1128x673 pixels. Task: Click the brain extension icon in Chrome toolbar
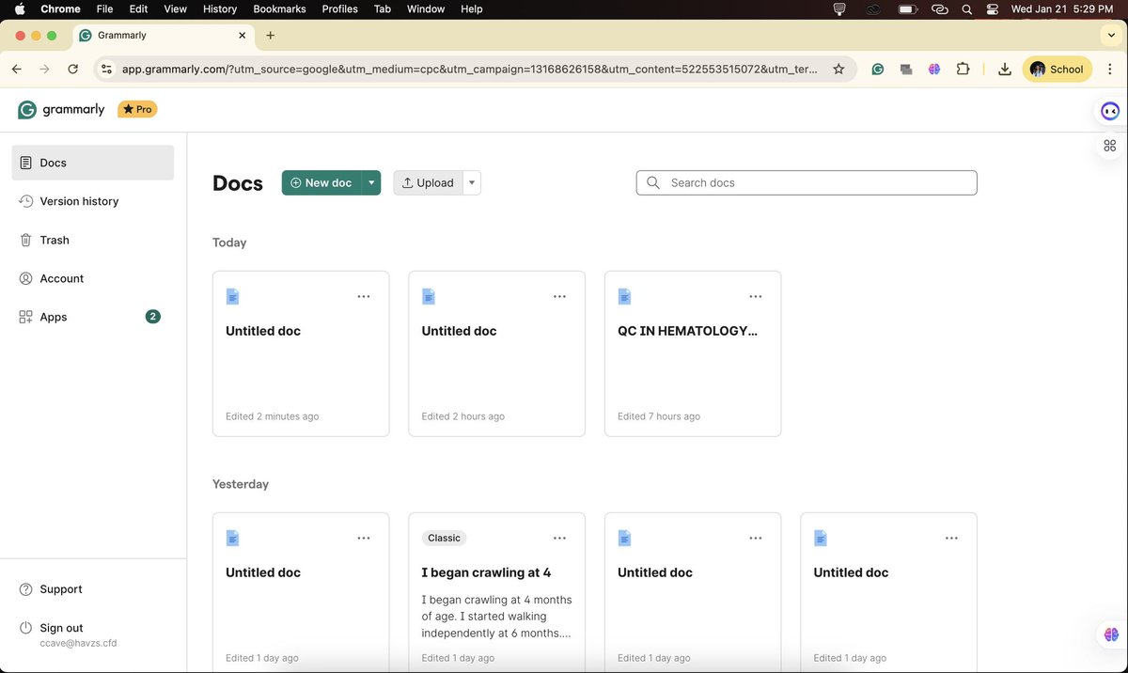tap(933, 69)
